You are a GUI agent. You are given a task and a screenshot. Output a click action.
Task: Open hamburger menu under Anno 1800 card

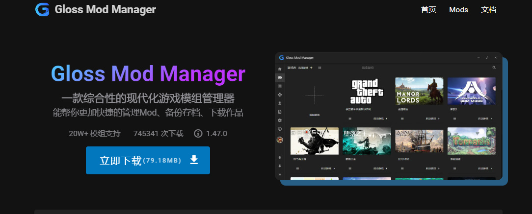[402, 168]
